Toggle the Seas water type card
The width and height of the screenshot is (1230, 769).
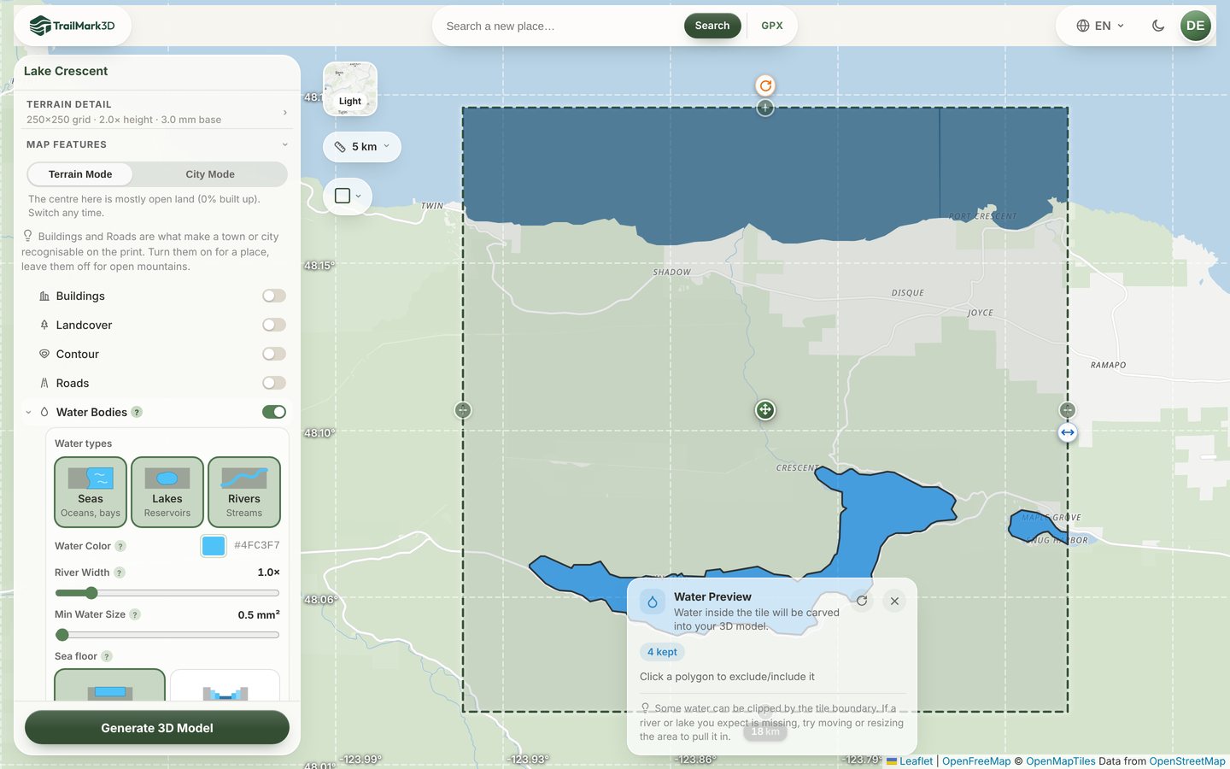pyautogui.click(x=91, y=492)
